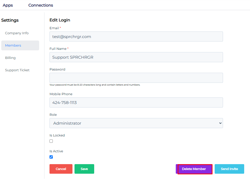250x181 pixels.
Task: Click the password requirements hint text
Action: (x=95, y=85)
